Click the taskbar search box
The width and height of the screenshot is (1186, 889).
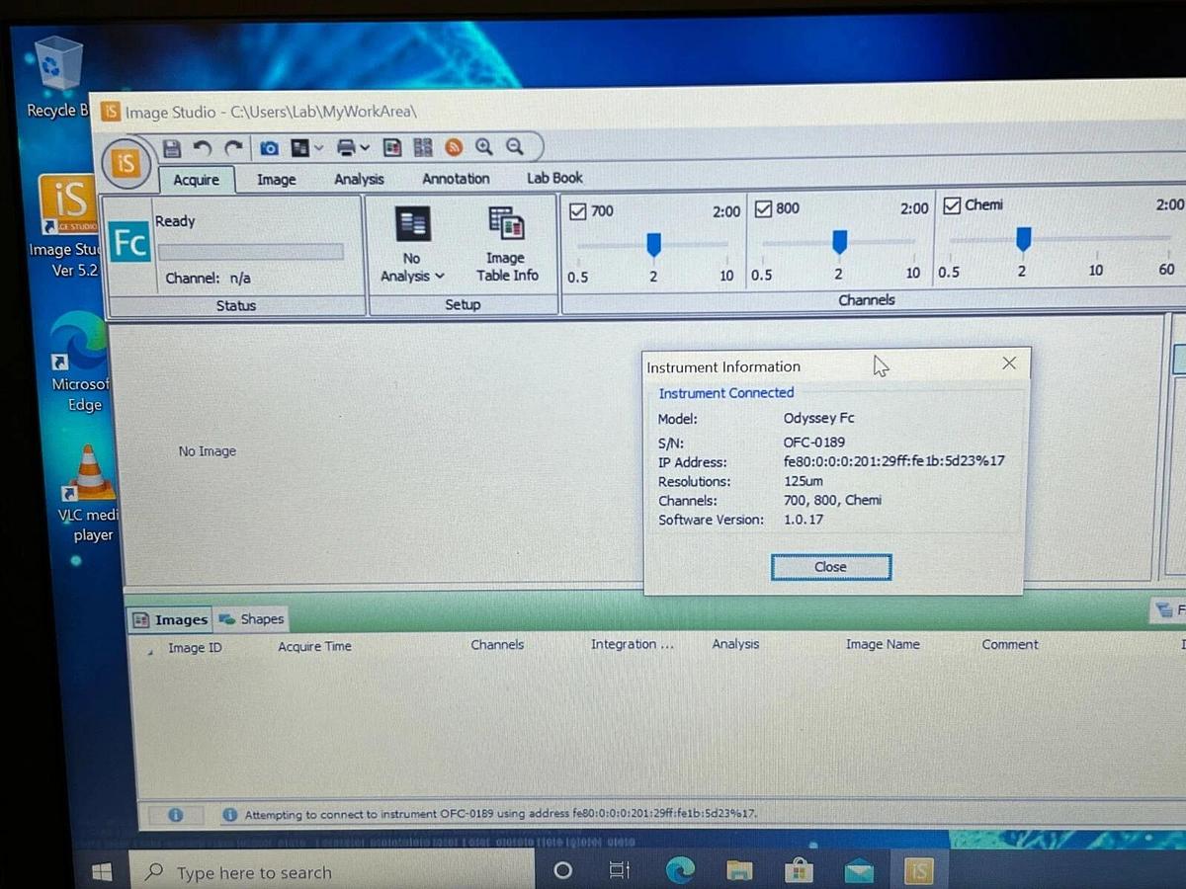(x=331, y=872)
